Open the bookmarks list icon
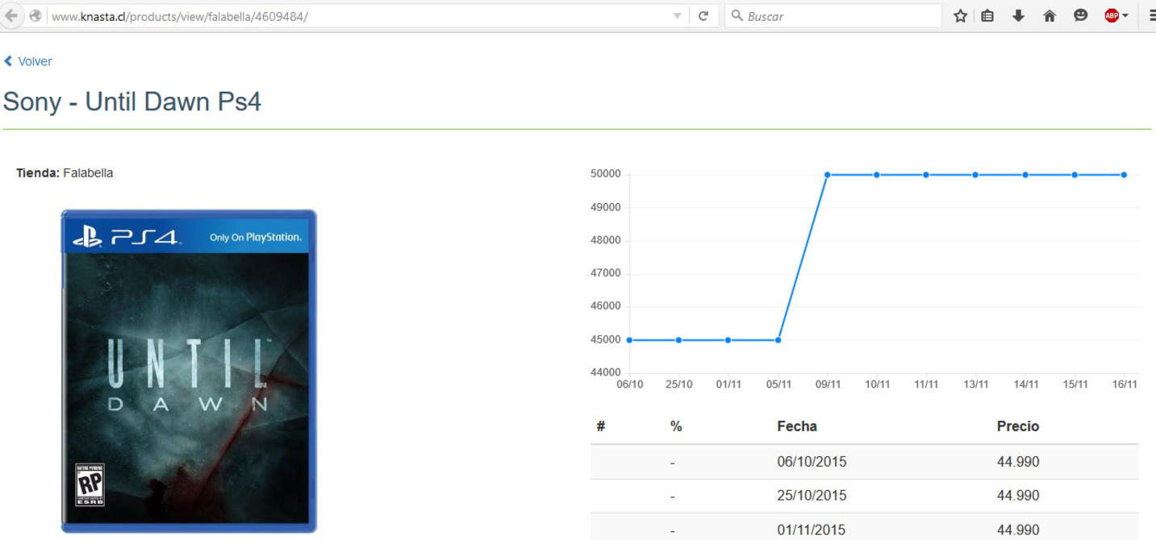Screen dimensions: 1156x540 987,16
